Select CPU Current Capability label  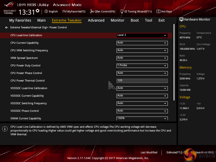point(25,43)
